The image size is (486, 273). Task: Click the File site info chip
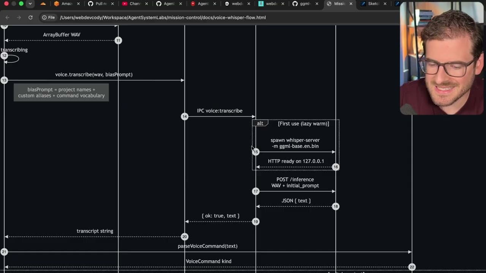click(x=49, y=17)
